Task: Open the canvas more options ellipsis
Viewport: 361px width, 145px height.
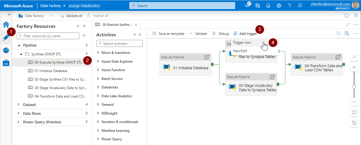Action: click(x=356, y=33)
